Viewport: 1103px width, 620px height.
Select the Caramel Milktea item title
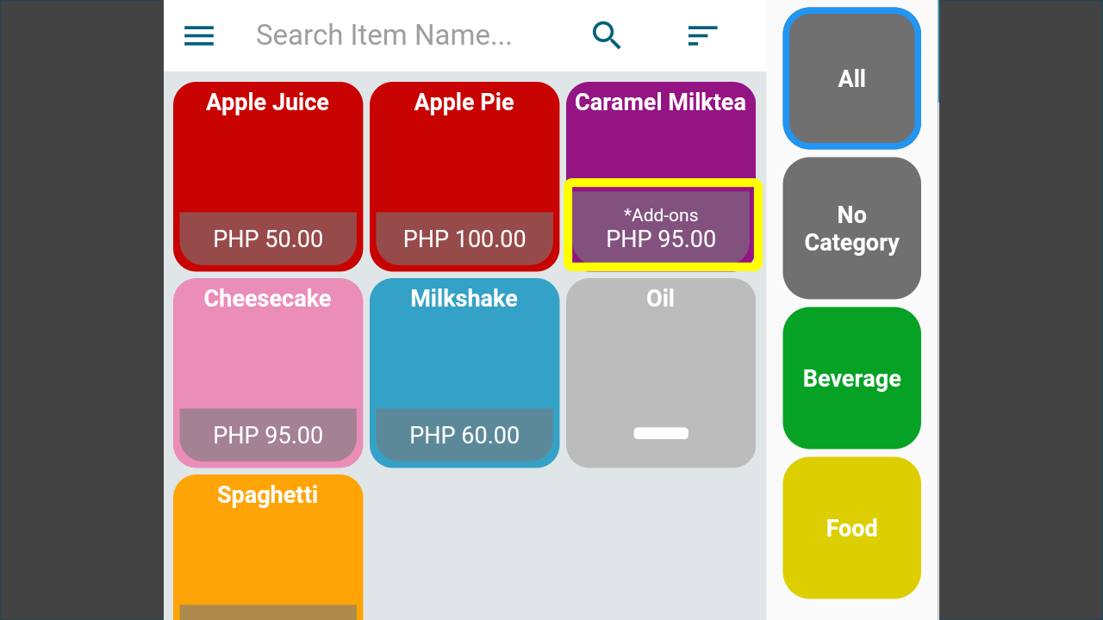pyautogui.click(x=660, y=102)
